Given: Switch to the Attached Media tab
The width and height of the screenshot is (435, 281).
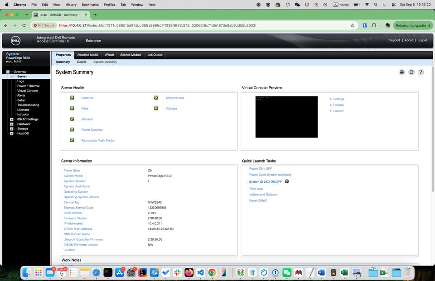Looking at the screenshot, I should 87,55.
